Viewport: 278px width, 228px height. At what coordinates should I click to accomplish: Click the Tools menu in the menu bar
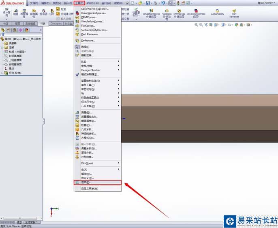[79, 3]
